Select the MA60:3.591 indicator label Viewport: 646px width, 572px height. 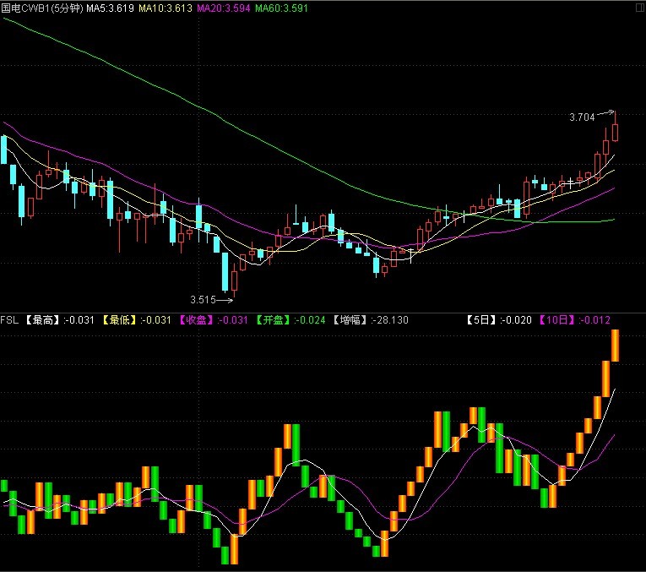[x=281, y=8]
